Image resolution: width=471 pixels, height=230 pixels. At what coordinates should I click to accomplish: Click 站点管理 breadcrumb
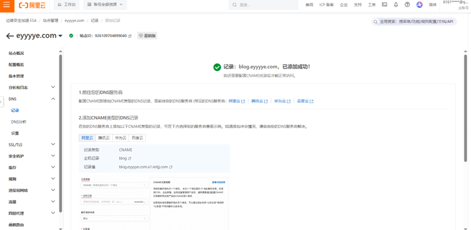[x=51, y=21]
